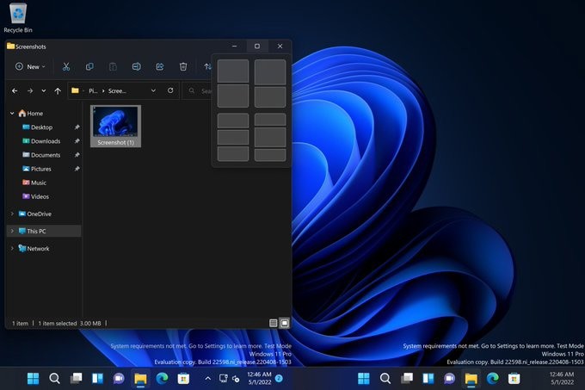Navigate back with the back arrow
Image resolution: width=585 pixels, height=390 pixels.
[x=15, y=90]
